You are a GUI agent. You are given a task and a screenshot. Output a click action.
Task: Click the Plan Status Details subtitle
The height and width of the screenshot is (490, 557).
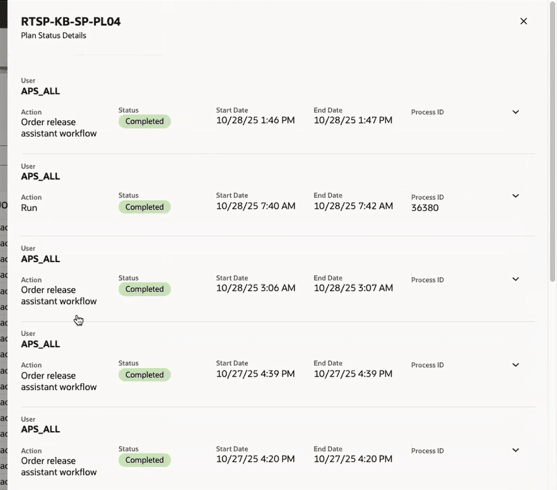53,36
